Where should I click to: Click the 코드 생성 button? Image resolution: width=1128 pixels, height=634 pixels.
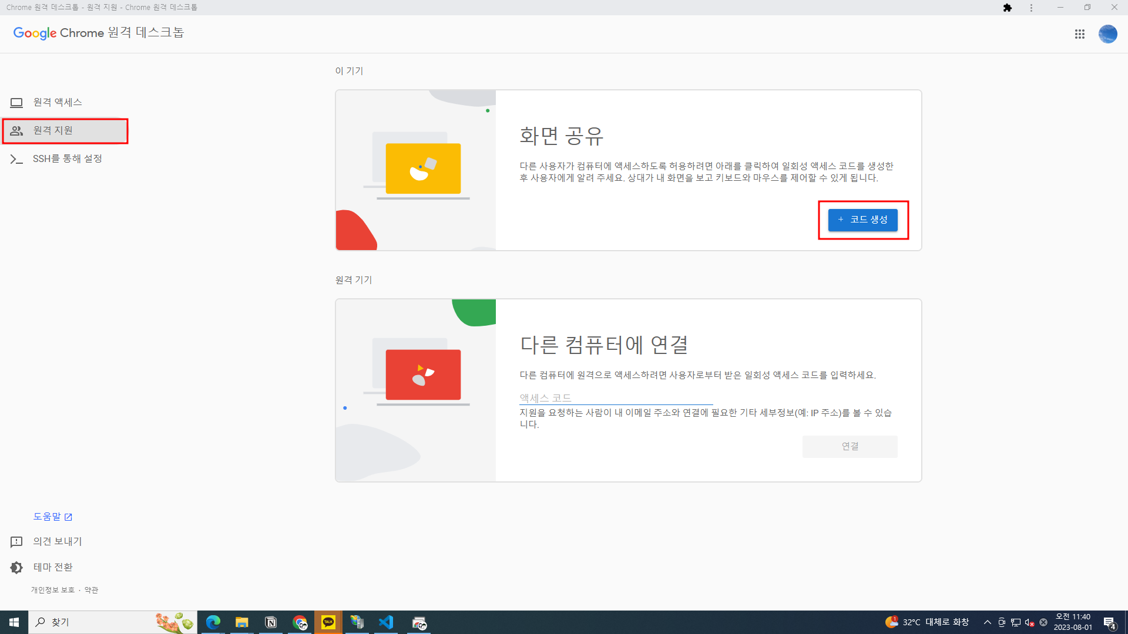pyautogui.click(x=862, y=220)
